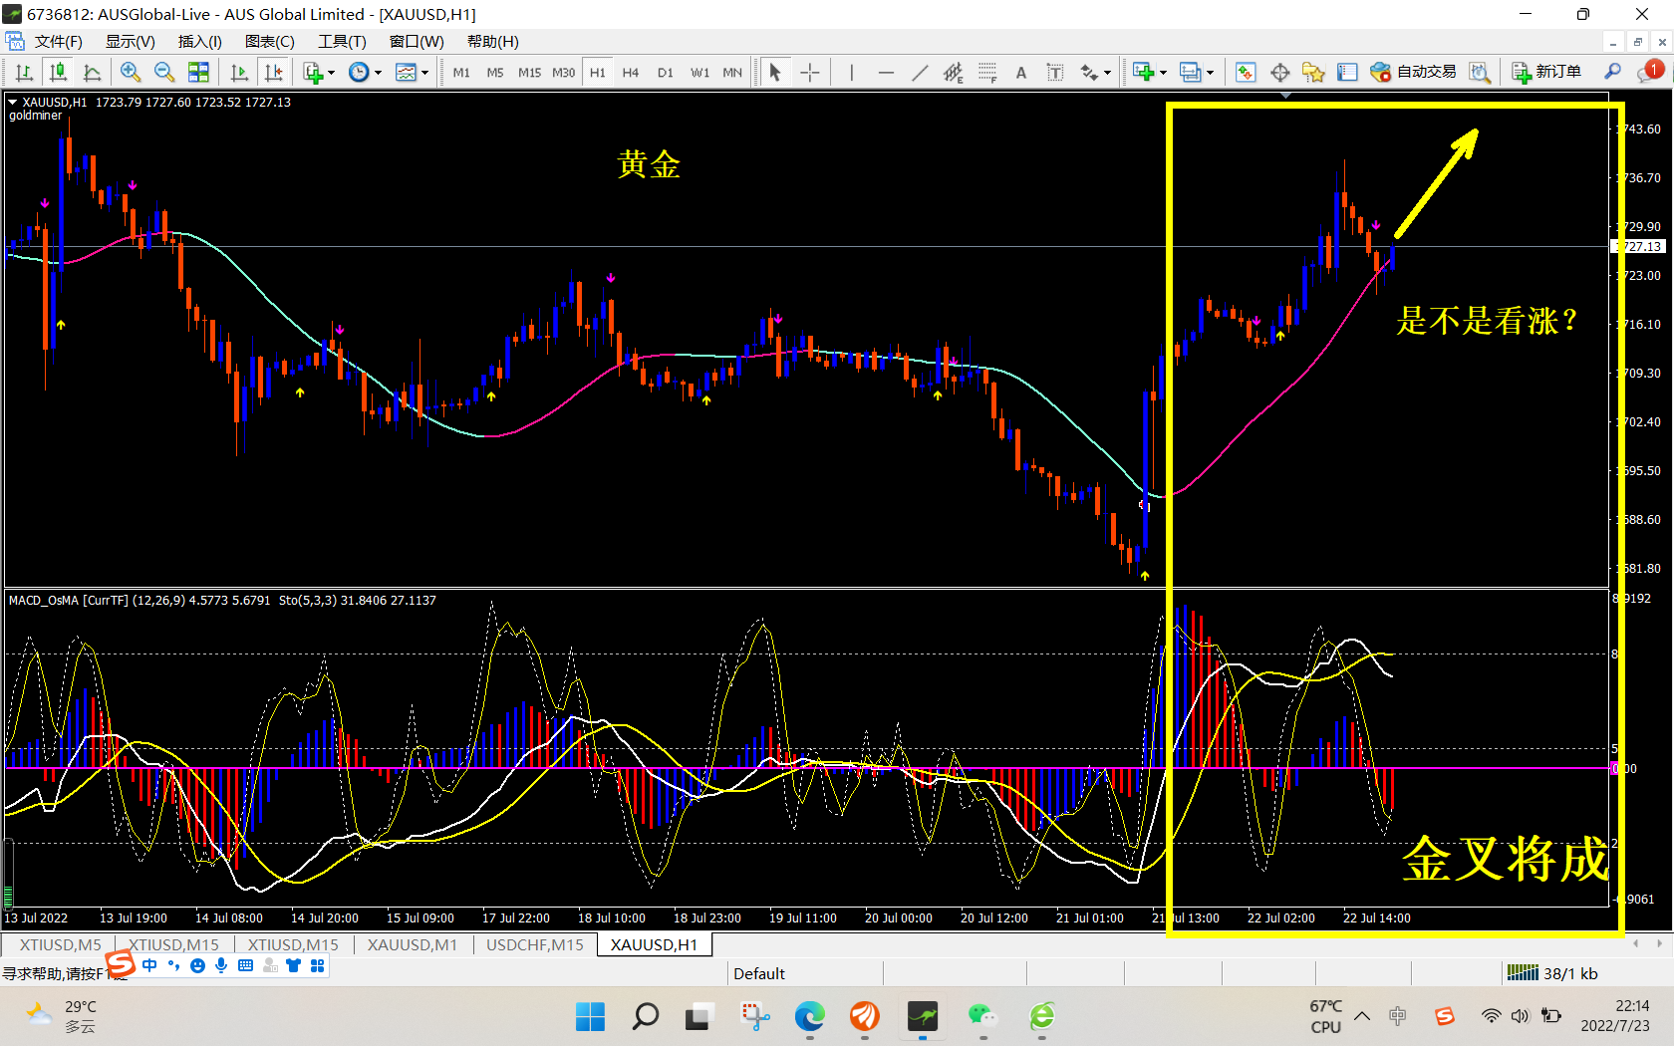The width and height of the screenshot is (1674, 1046).
Task: Expand the XAUUSD,H1 chart title triangle
Action: [12, 102]
